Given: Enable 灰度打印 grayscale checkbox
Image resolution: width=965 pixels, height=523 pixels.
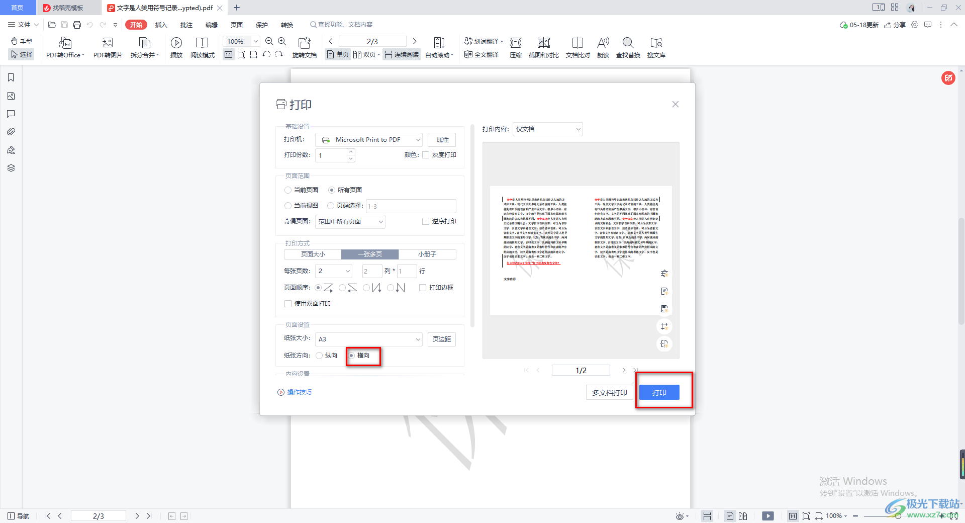Looking at the screenshot, I should coord(426,155).
